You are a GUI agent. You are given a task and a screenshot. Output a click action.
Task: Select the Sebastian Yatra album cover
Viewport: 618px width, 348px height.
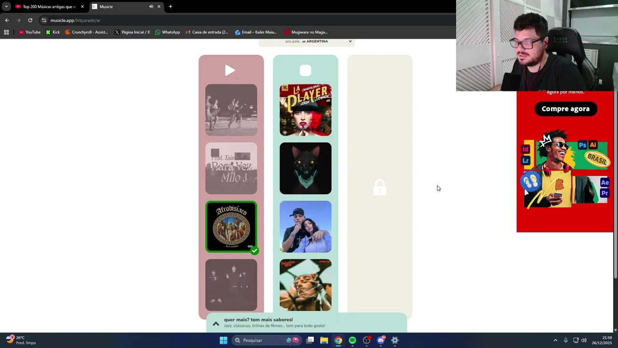[x=306, y=285]
